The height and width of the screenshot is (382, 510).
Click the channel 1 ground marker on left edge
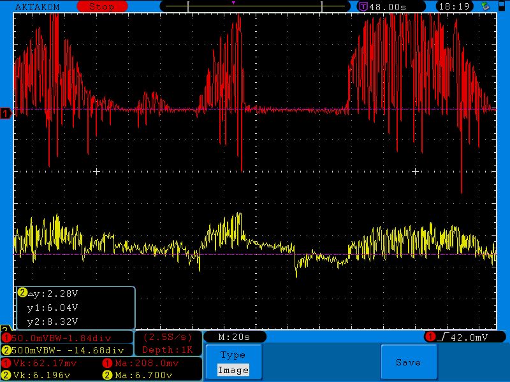(x=6, y=113)
